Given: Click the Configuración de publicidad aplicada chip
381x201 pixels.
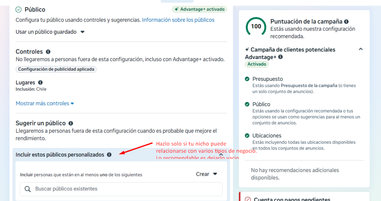Looking at the screenshot, I should 56,69.
